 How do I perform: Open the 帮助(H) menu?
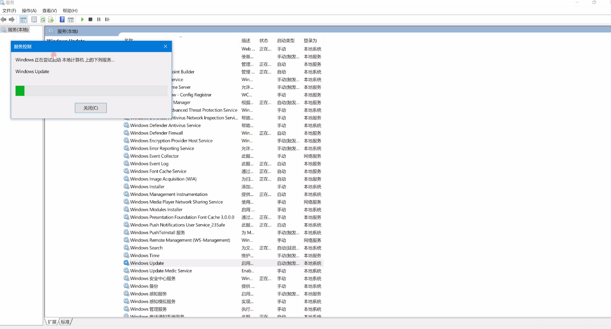coord(70,10)
